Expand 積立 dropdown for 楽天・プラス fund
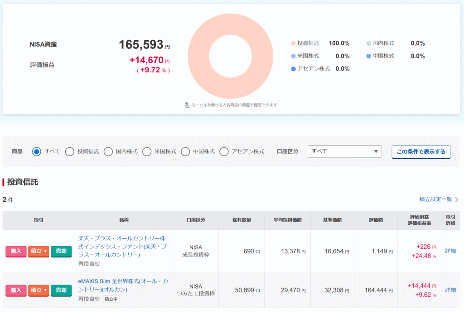Image resolution: width=464 pixels, height=313 pixels. pos(39,251)
